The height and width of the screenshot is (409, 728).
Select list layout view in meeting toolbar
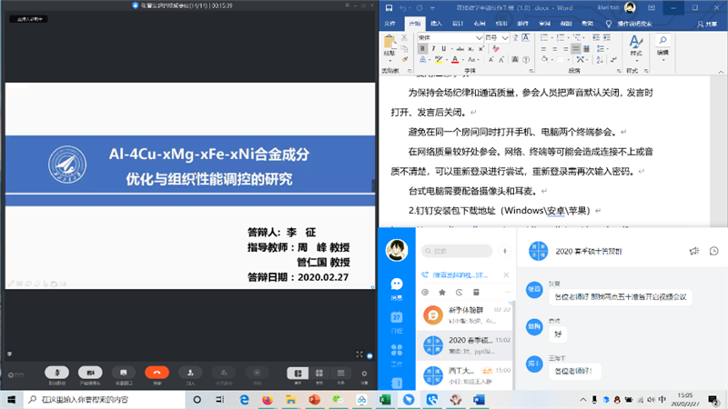(340, 373)
